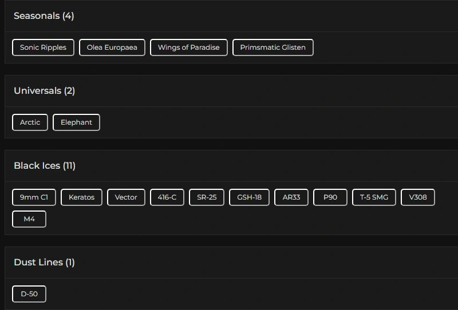Click the SR-25 tag
Screen dimensions: 458x310
click(207, 197)
